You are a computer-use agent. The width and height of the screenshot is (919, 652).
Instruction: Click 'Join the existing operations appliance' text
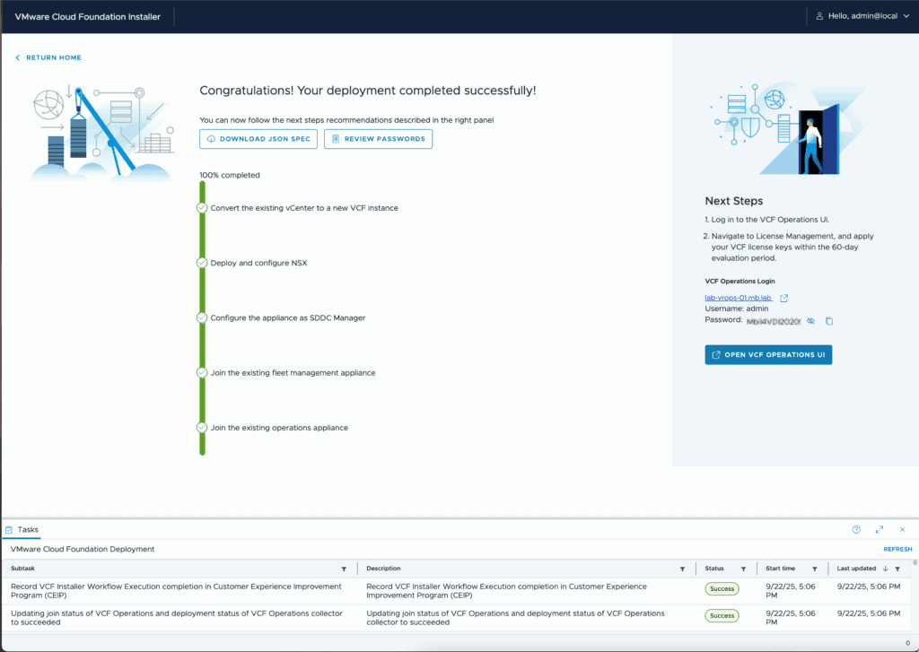point(279,428)
